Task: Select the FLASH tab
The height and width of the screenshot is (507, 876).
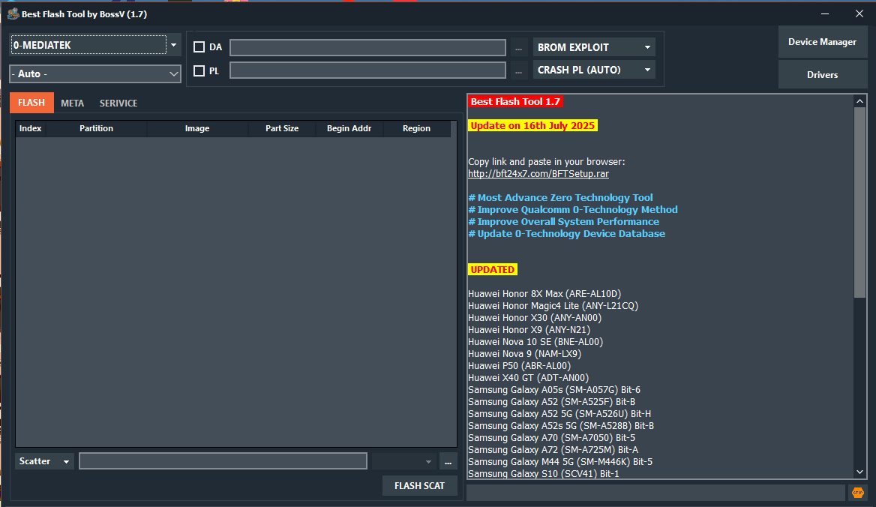Action: [31, 103]
